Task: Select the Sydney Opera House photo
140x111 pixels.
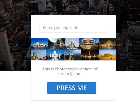Action: pyautogui.click(x=39, y=44)
